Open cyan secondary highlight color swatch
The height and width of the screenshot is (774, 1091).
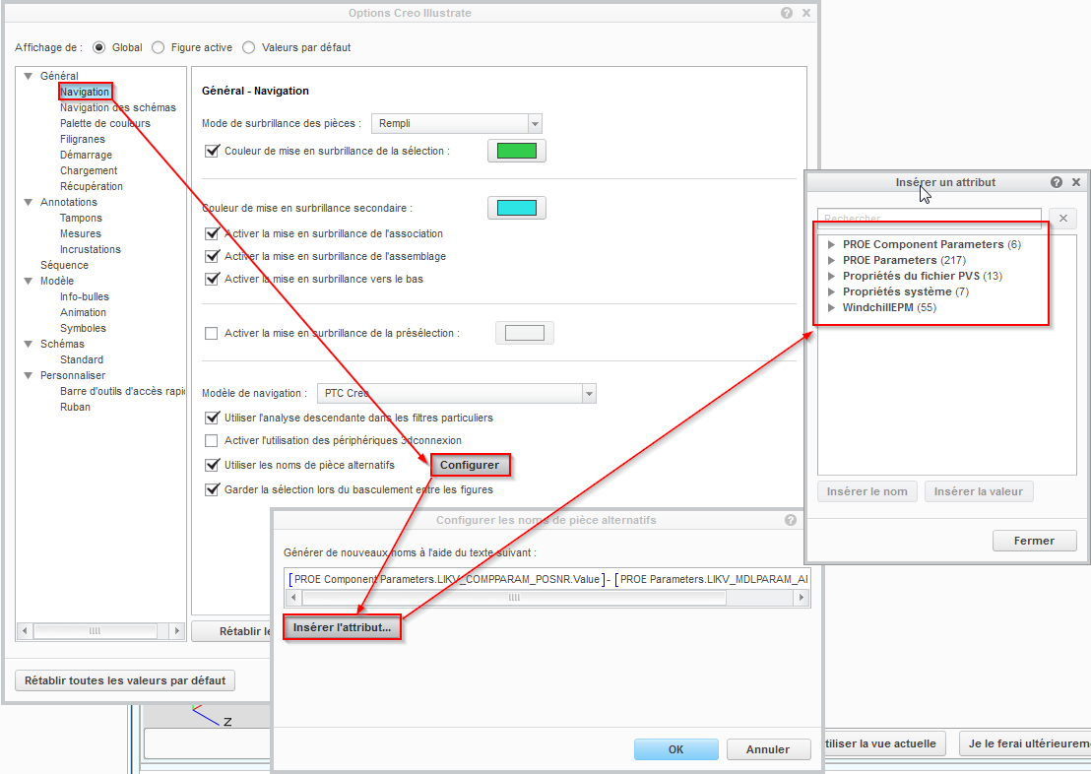pos(516,208)
